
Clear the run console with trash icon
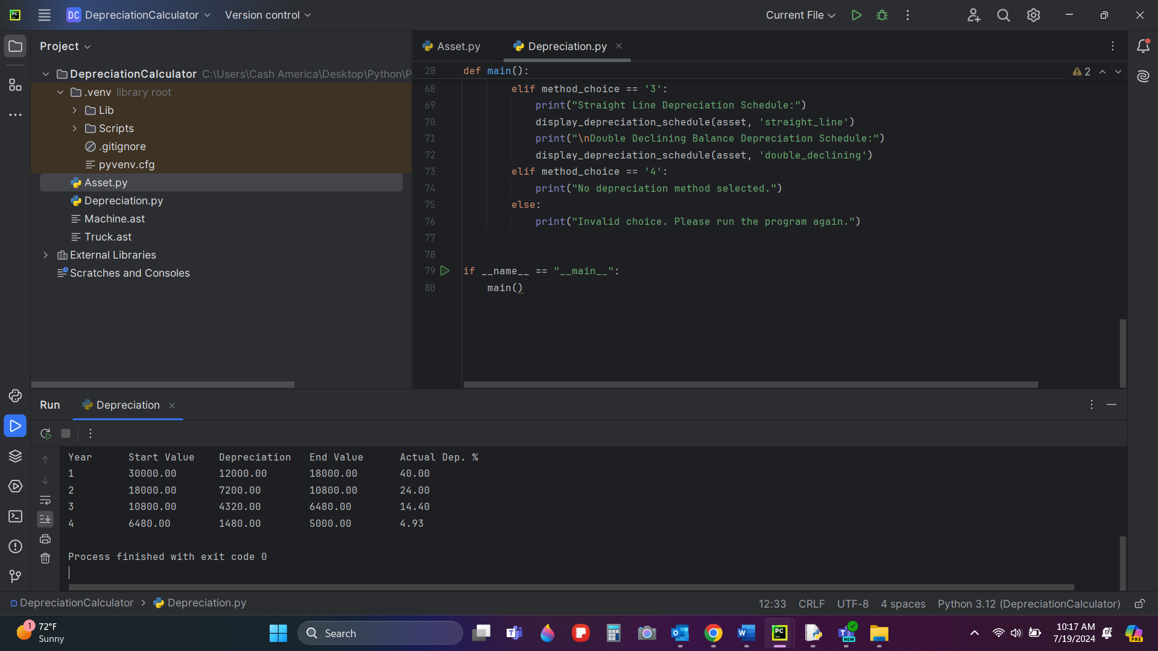[45, 559]
